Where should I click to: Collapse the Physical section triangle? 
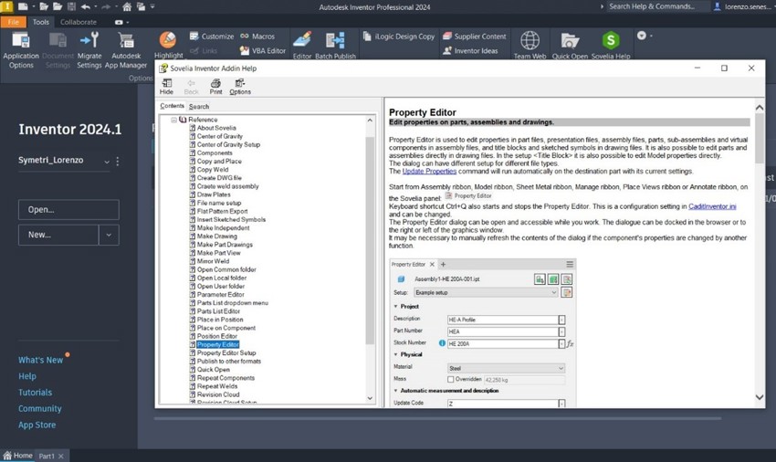(395, 354)
